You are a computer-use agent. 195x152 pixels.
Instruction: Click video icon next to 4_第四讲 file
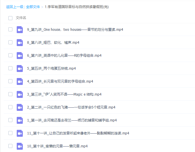(x=20, y=81)
